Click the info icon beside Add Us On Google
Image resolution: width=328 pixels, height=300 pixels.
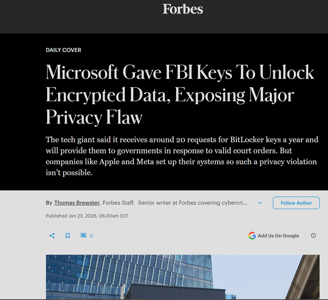(x=313, y=236)
